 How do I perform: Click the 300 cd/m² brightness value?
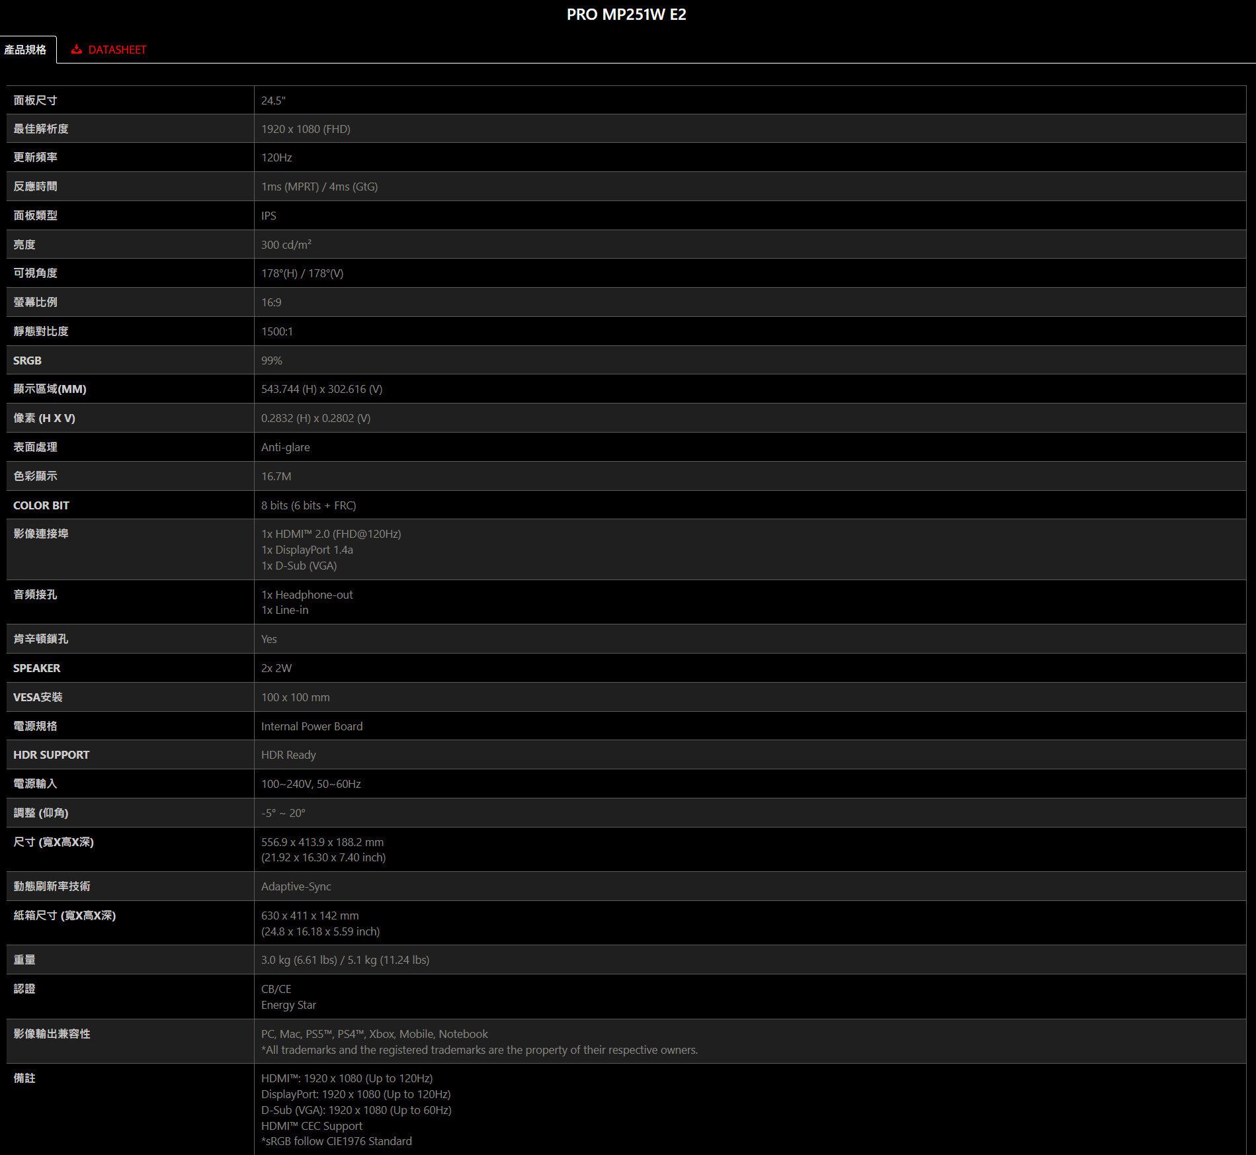click(286, 244)
